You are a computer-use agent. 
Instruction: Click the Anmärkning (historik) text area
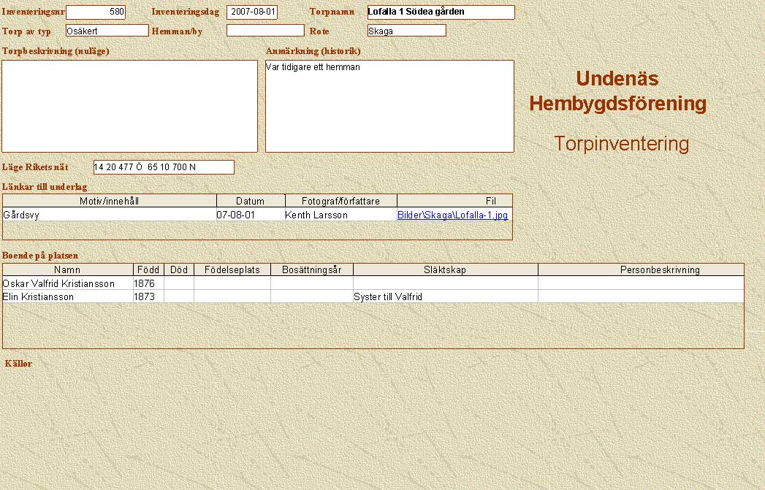click(x=389, y=106)
